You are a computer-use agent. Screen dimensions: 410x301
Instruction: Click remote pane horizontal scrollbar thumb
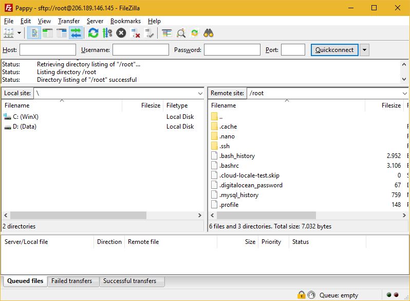point(266,216)
